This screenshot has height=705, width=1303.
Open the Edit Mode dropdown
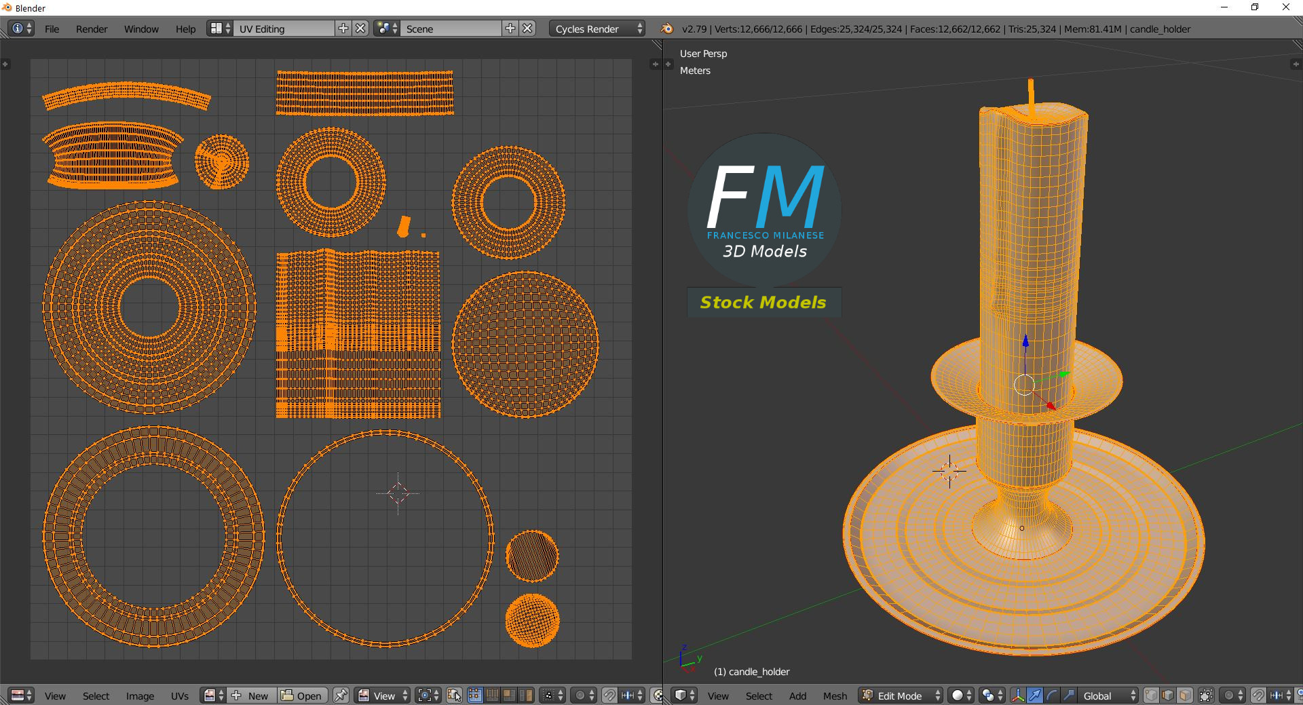[x=901, y=696]
